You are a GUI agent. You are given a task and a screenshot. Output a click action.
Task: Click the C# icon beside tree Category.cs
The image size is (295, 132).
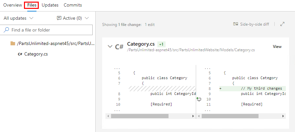coord(20,54)
